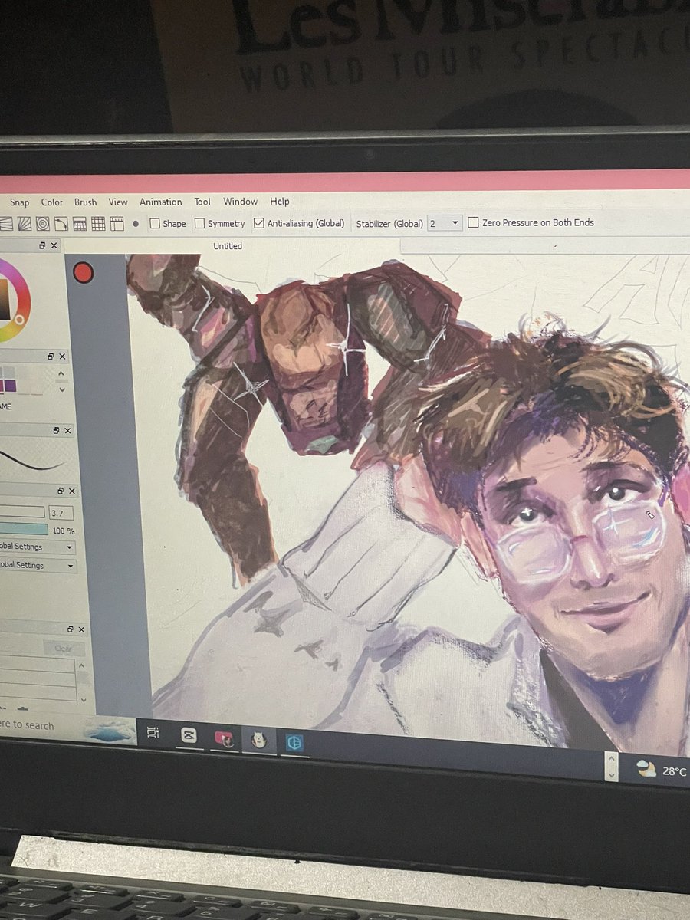Open the upper Global Settings dropdown
This screenshot has height=920, width=690.
coord(38,547)
